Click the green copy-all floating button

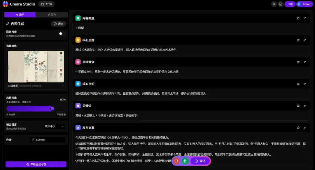[x=185, y=161]
